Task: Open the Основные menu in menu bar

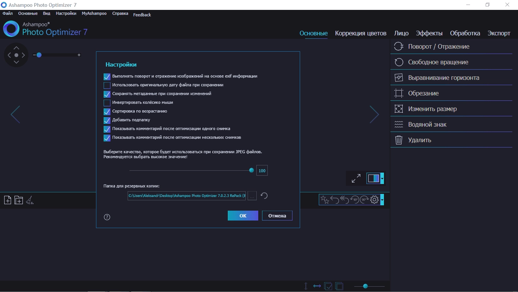Action: tap(28, 13)
